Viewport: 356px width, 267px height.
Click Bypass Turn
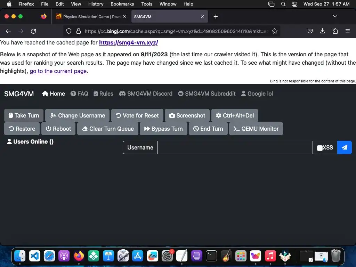163,129
